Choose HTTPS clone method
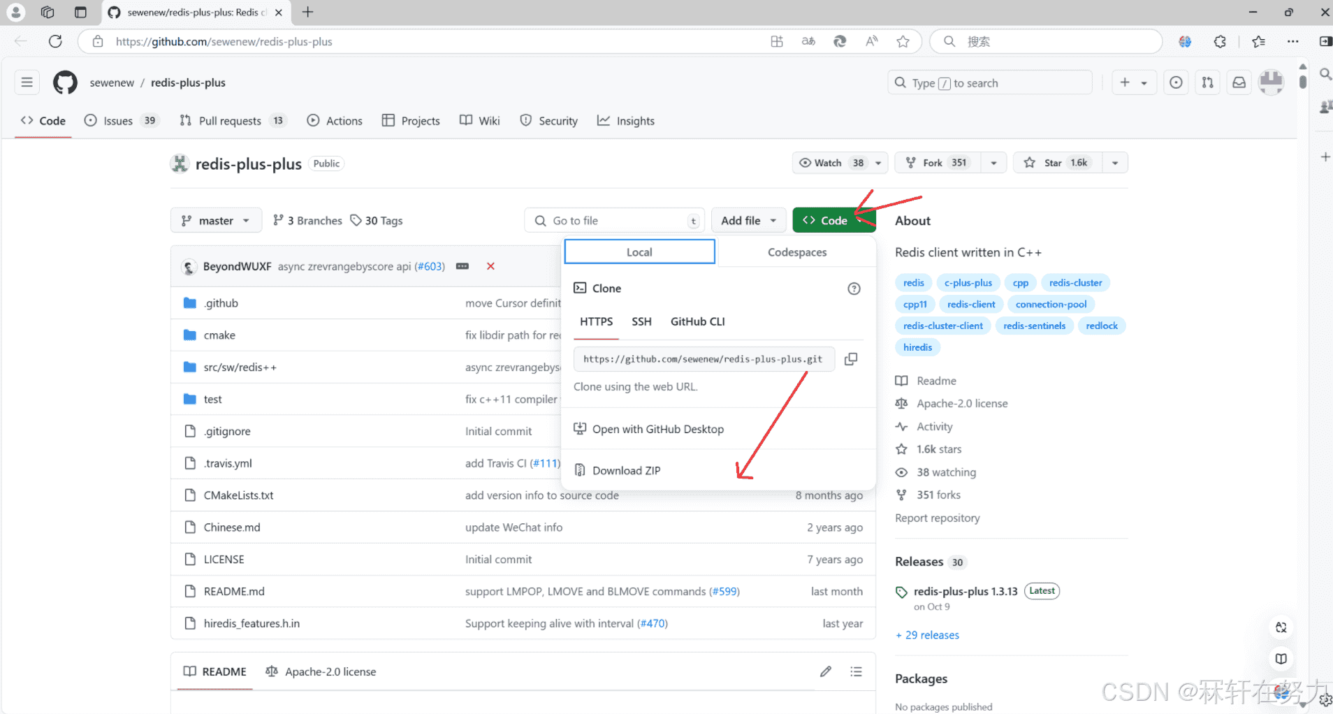This screenshot has width=1333, height=714. (x=596, y=321)
